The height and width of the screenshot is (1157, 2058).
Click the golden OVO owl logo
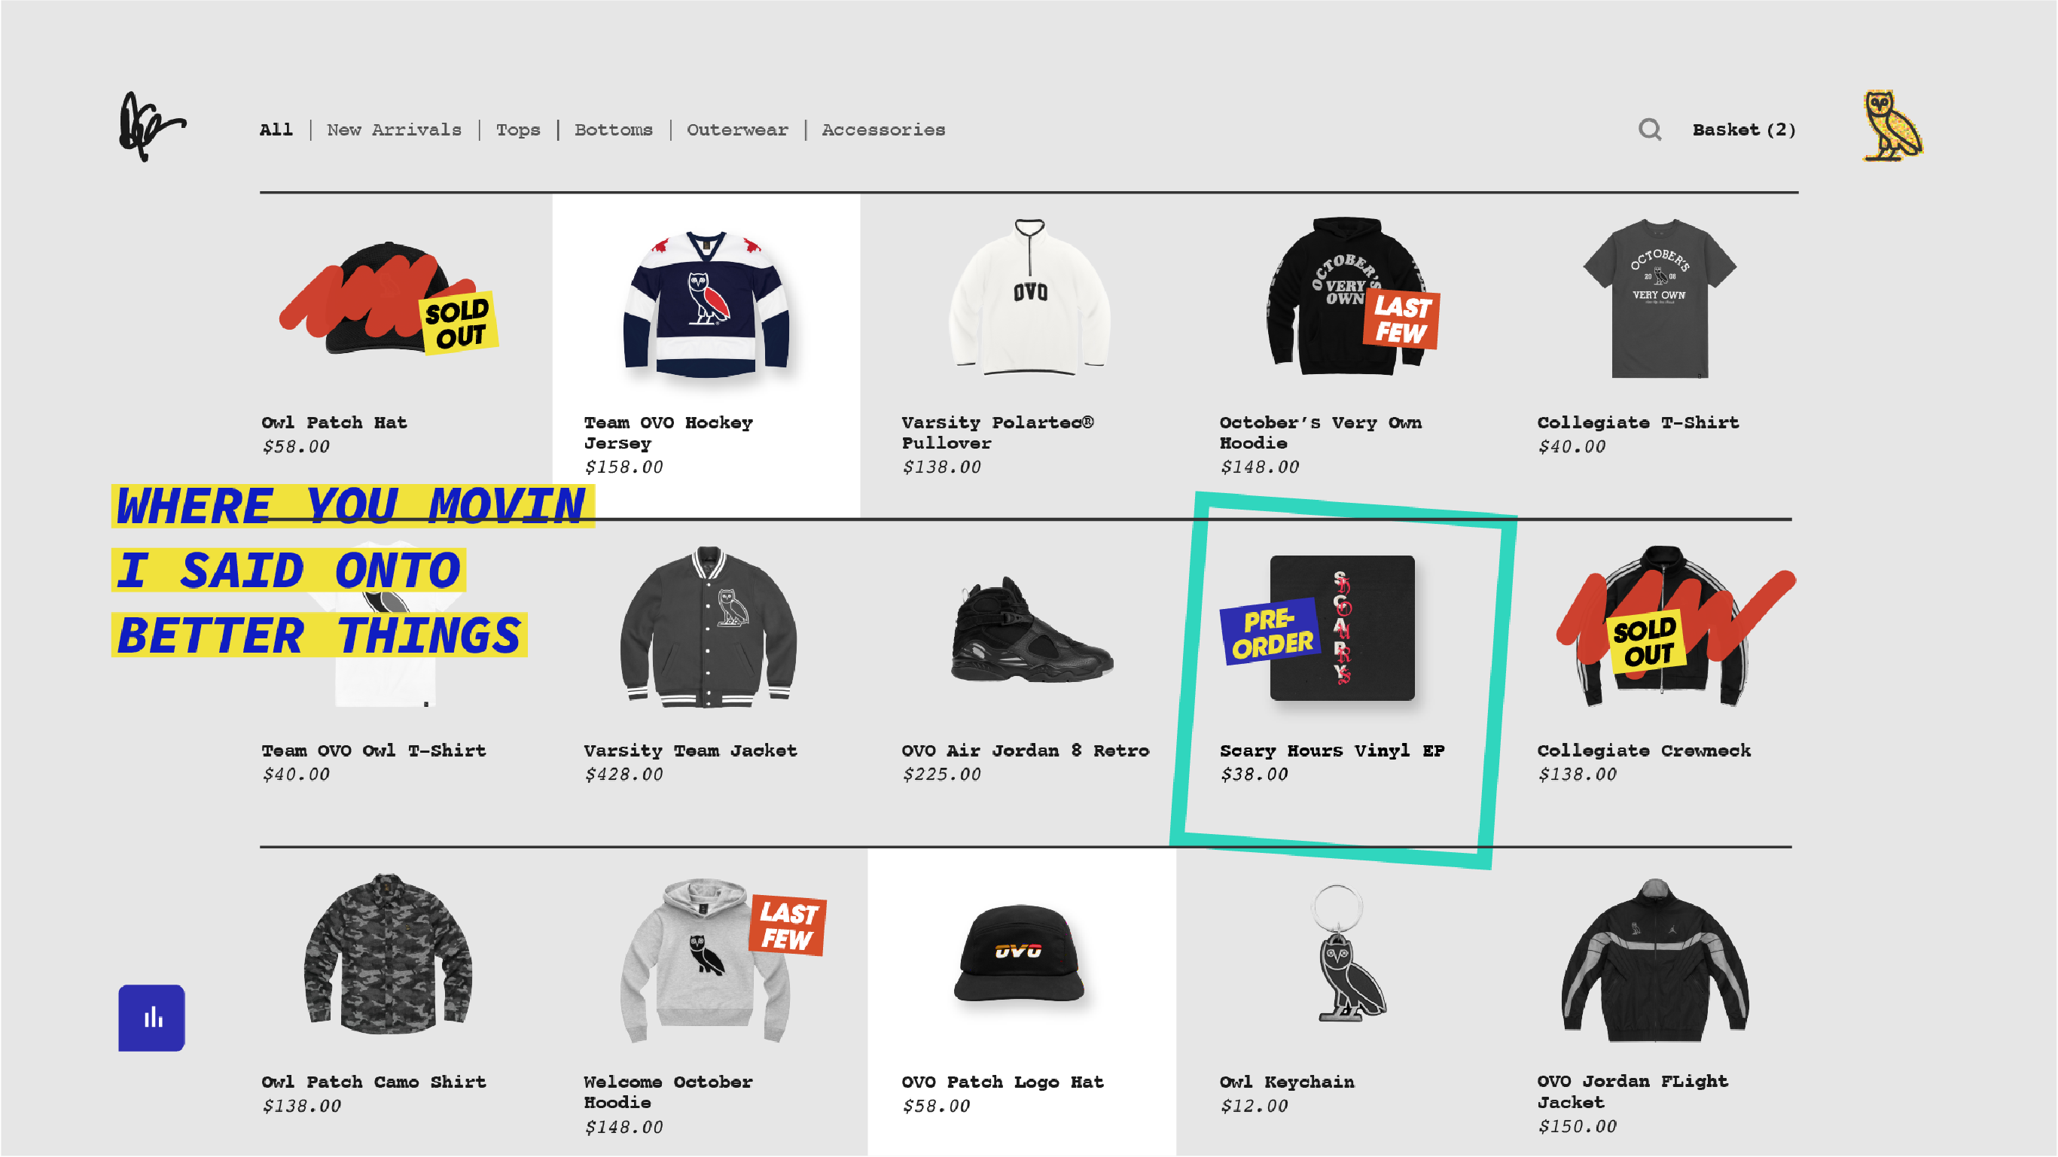tap(1892, 126)
